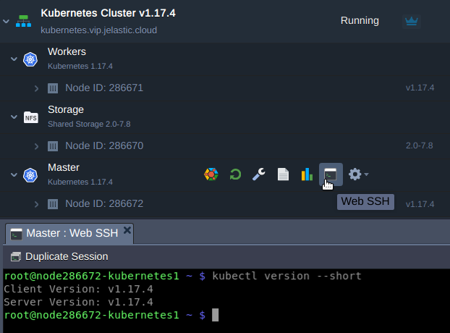Click the Client Version: v1.17.4 output line

tap(78, 289)
